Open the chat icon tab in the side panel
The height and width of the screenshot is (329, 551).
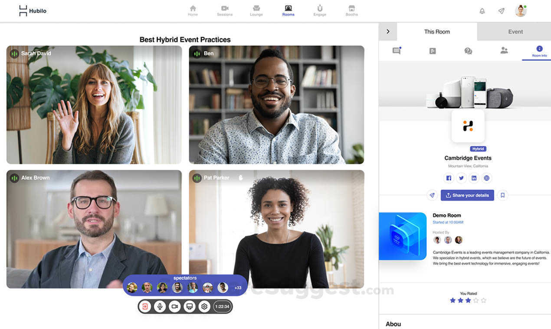click(397, 51)
